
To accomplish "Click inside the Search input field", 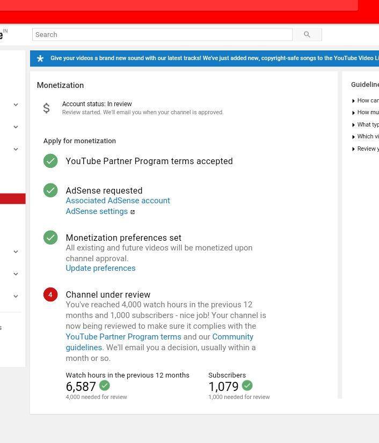I will pyautogui.click(x=162, y=34).
